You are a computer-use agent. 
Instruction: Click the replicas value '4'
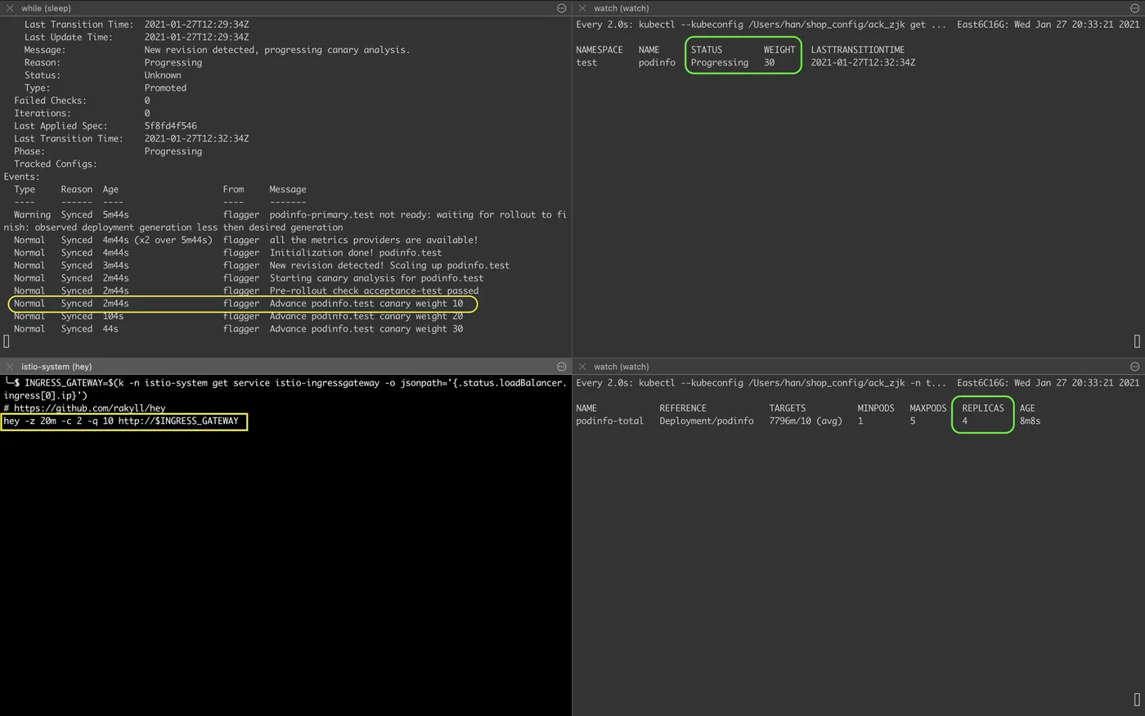pyautogui.click(x=965, y=421)
